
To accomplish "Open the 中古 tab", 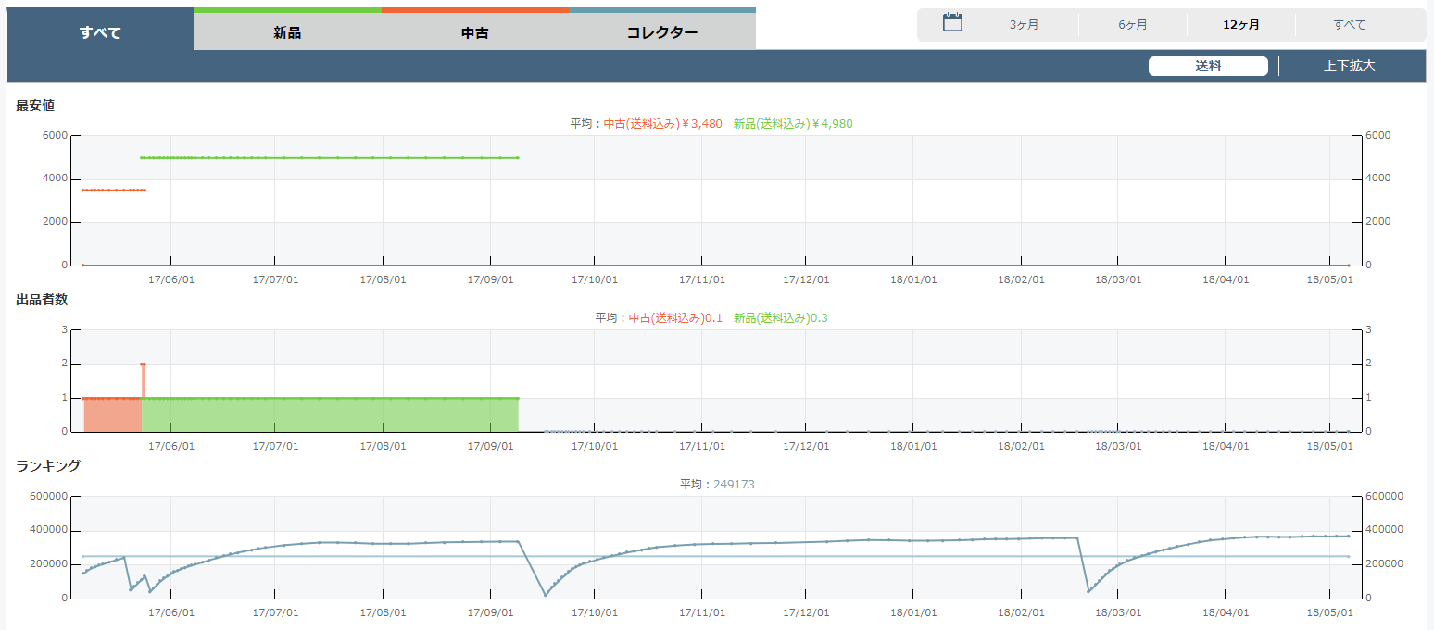I will point(474,32).
